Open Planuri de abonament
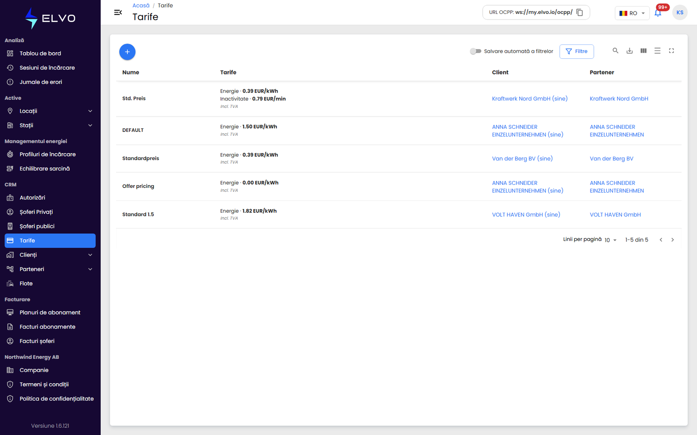Image resolution: width=697 pixels, height=435 pixels. (x=50, y=312)
